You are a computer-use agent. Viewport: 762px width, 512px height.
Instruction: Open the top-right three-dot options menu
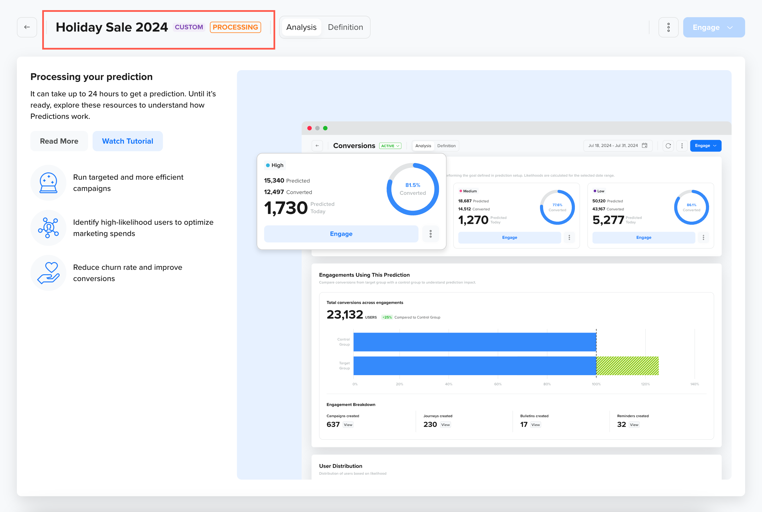(x=668, y=27)
